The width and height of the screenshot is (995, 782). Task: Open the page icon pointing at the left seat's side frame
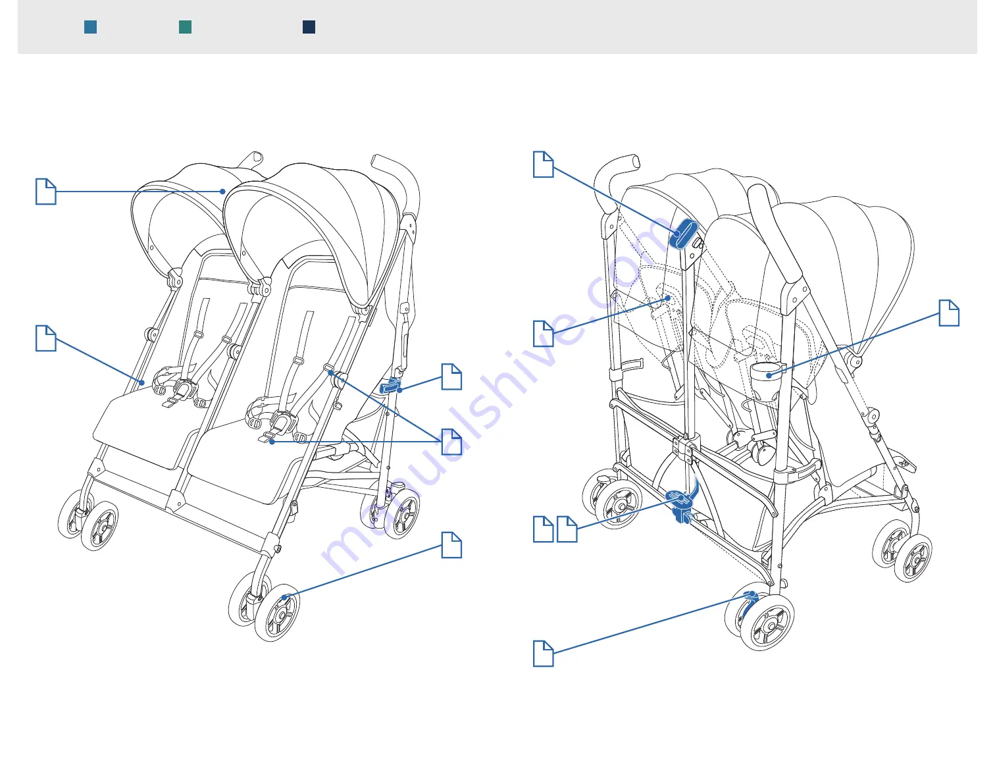click(45, 338)
